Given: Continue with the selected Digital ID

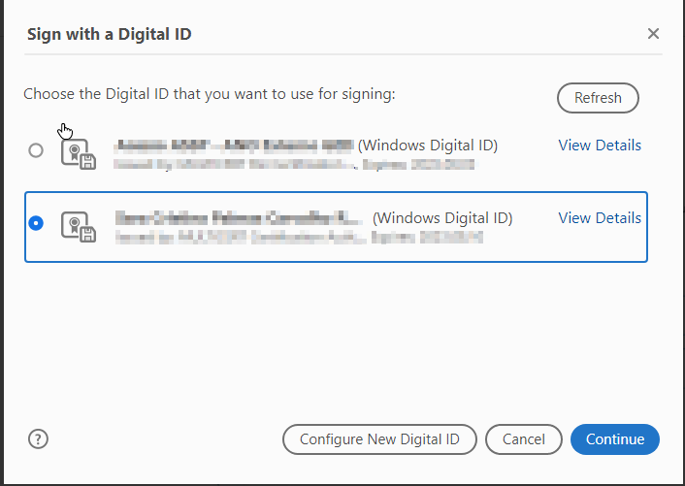Looking at the screenshot, I should (x=615, y=439).
